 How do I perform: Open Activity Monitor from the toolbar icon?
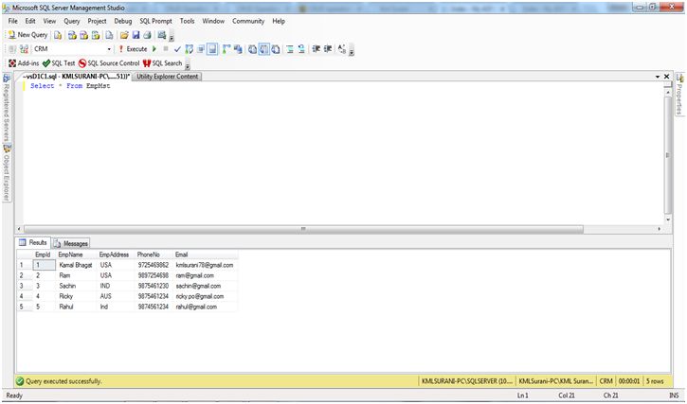click(162, 35)
